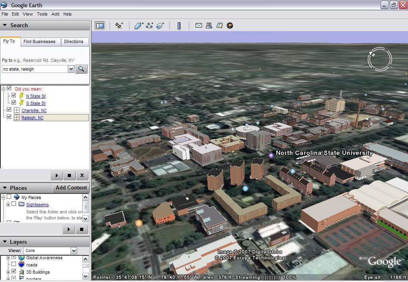This screenshot has height=282, width=408.
Task: Click the Raleigh, NC result link
Action: click(x=32, y=118)
